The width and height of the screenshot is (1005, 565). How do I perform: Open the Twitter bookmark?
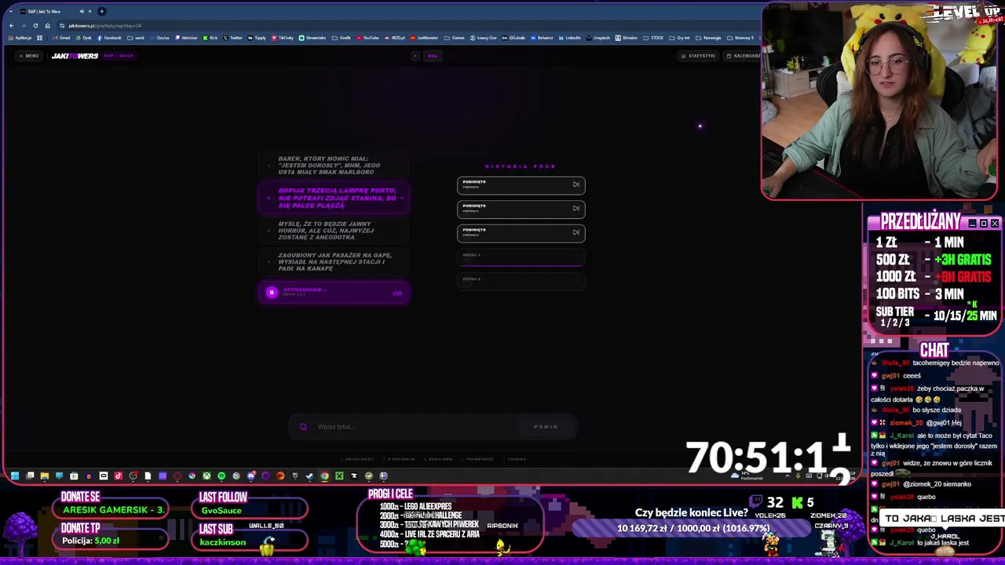click(x=232, y=38)
